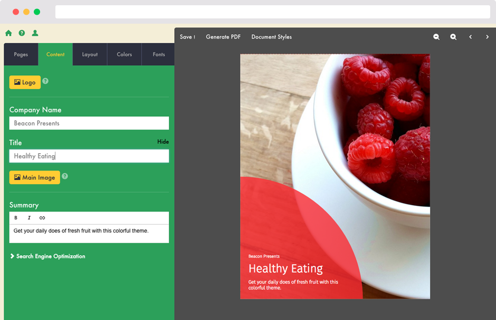This screenshot has width=496, height=320.
Task: Go to the home dashboard icon
Action: (8, 33)
